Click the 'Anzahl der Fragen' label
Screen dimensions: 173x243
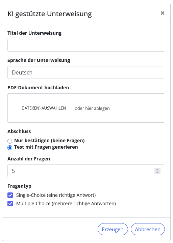click(29, 159)
